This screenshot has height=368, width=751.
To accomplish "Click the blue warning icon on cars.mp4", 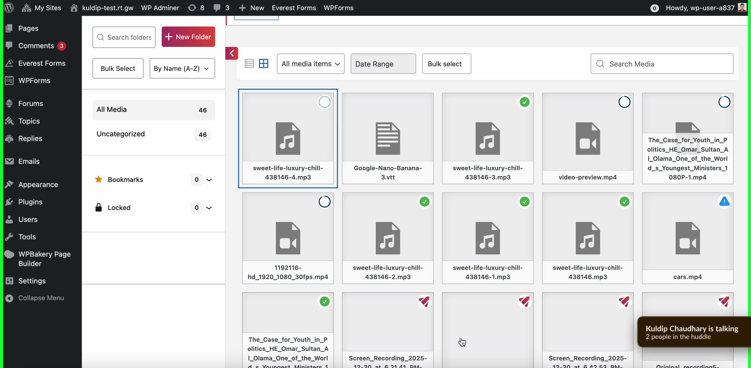I will (x=724, y=202).
